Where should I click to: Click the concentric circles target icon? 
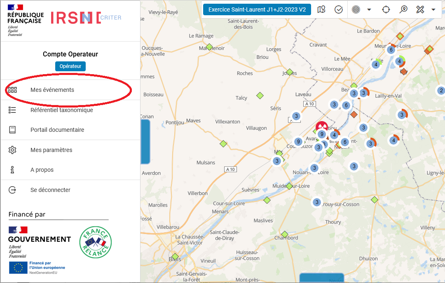pos(356,9)
